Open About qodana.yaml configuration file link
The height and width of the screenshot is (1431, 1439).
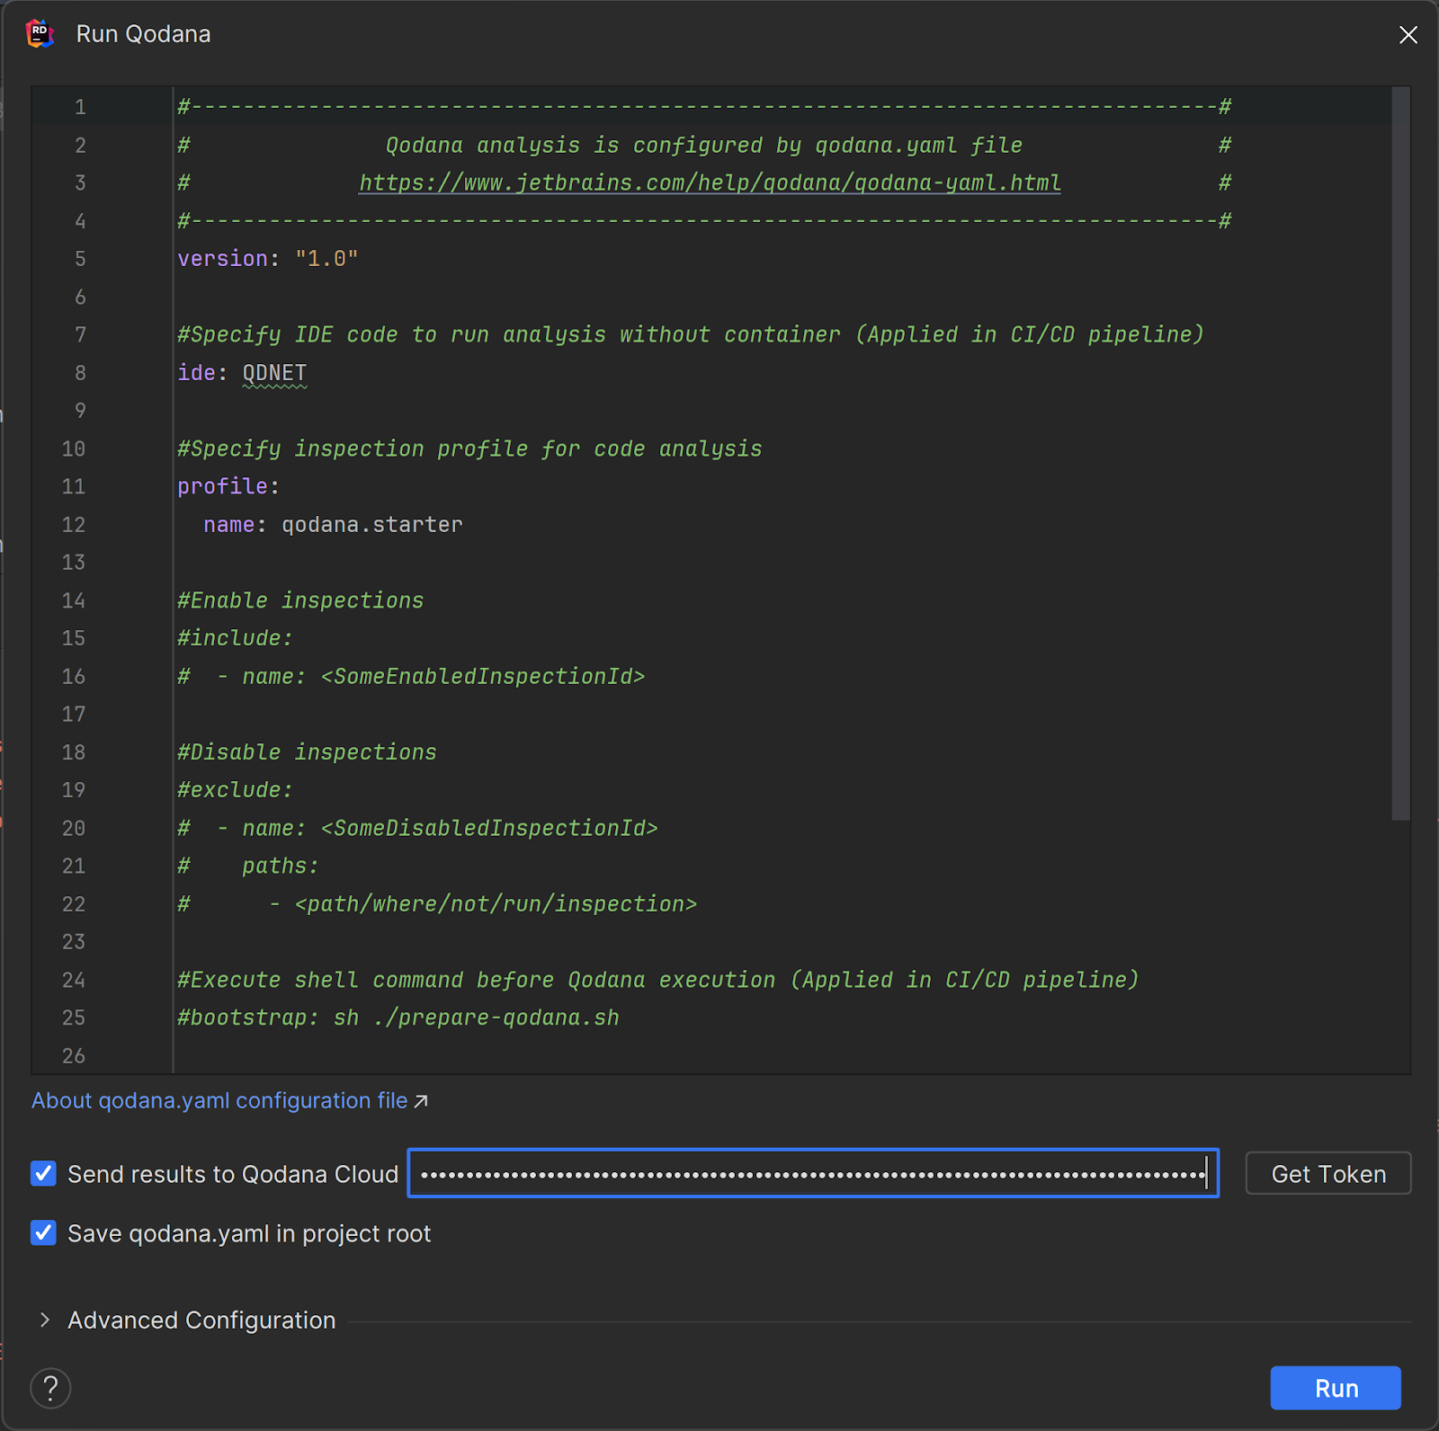(x=229, y=1100)
